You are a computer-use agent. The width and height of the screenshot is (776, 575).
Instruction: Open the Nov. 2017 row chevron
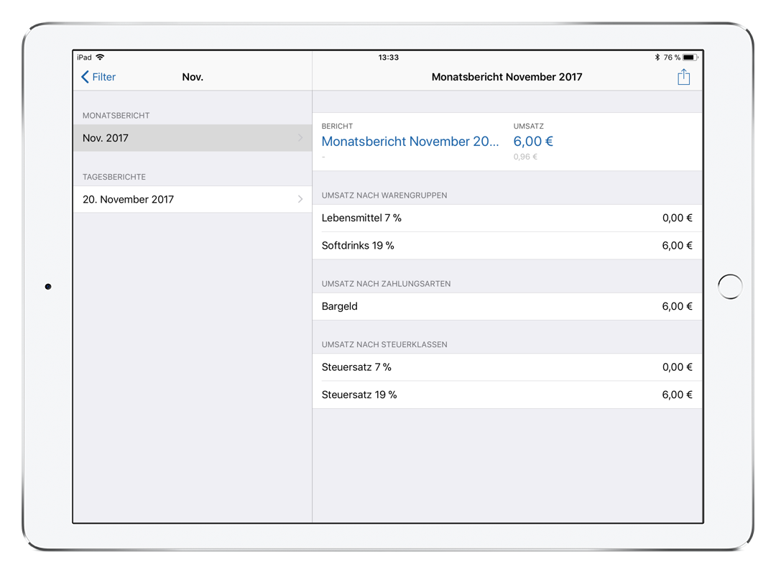(x=300, y=138)
